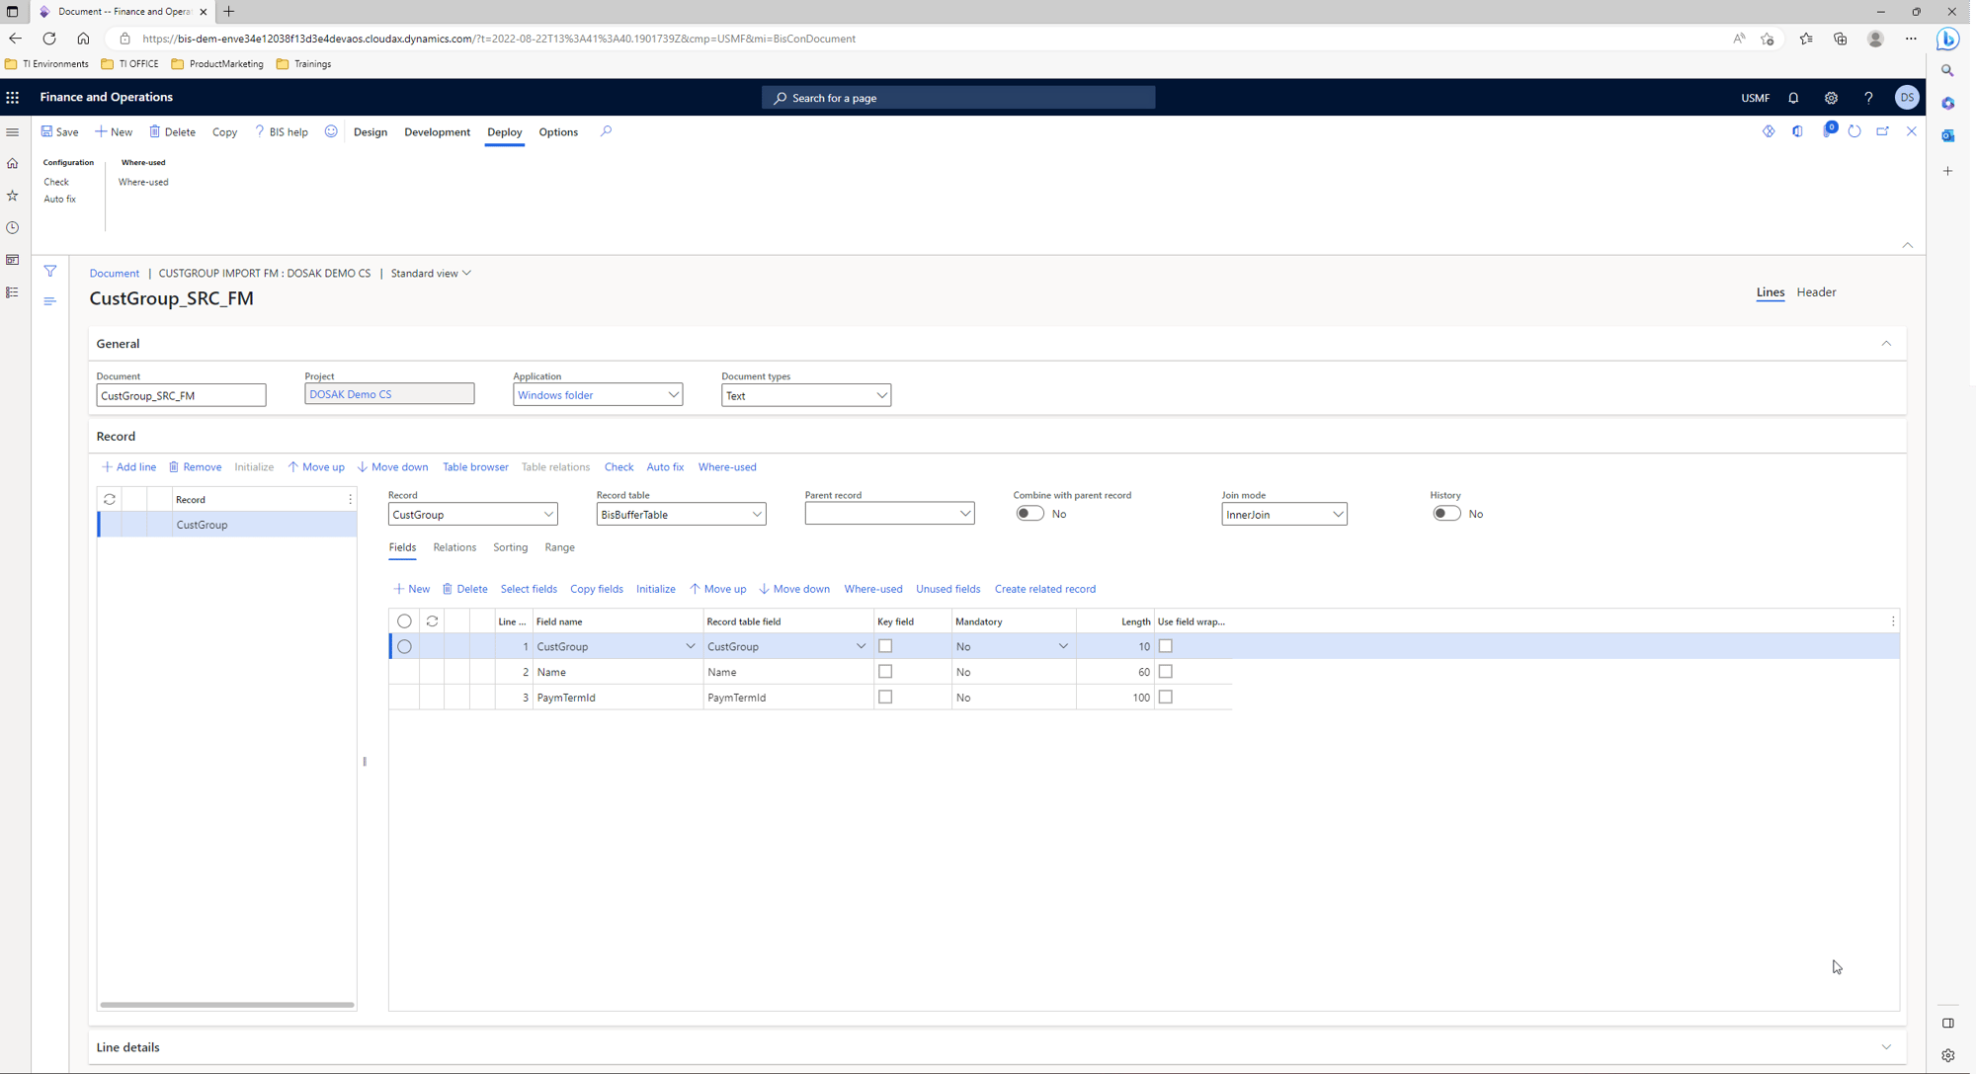Select the Home icon in the sidebar
The width and height of the screenshot is (1976, 1074).
click(13, 162)
